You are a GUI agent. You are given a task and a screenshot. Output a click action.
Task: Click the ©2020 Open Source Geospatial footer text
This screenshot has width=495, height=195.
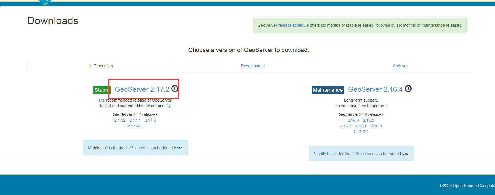pos(467,186)
